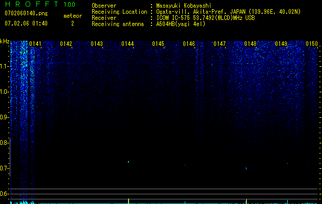Click the 0144 time marker
The image size is (322, 204).
click(x=127, y=44)
